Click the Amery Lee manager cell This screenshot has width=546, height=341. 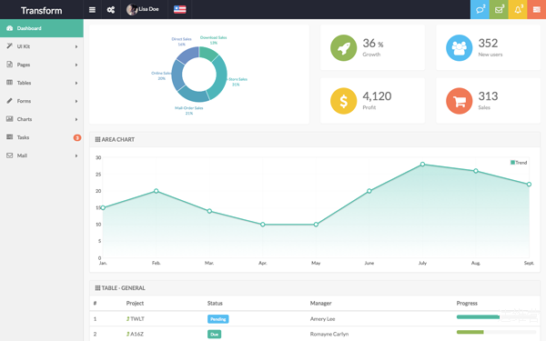(322, 319)
